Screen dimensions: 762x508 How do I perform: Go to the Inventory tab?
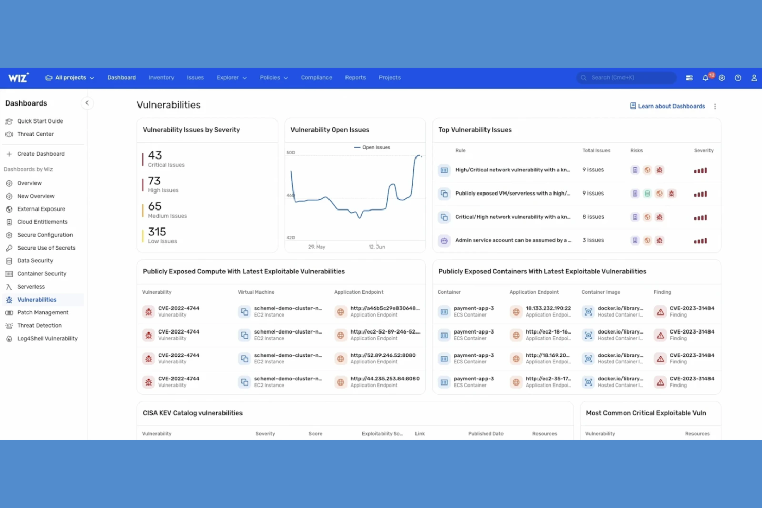click(161, 77)
